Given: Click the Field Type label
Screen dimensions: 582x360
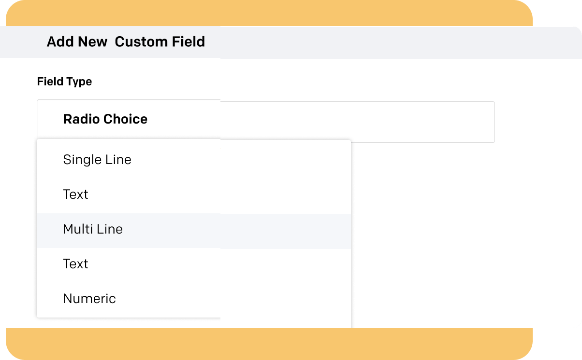Looking at the screenshot, I should (64, 82).
